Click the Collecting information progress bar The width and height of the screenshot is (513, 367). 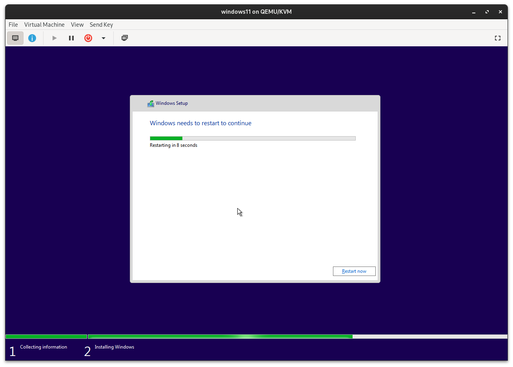46,336
